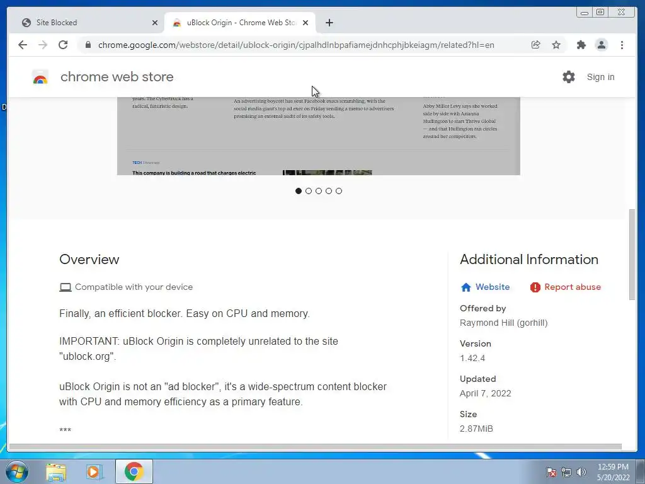Click the red Report abuse warning icon

pyautogui.click(x=535, y=287)
